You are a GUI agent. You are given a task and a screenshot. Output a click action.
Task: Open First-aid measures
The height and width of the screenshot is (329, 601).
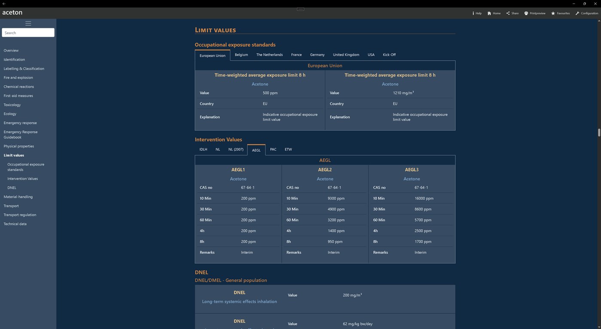(18, 95)
